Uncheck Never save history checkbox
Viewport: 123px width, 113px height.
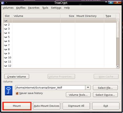[17, 93]
